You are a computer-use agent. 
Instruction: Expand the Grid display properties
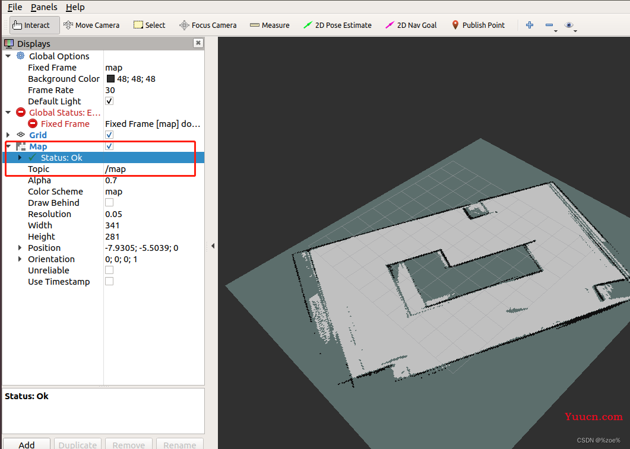pyautogui.click(x=8, y=135)
